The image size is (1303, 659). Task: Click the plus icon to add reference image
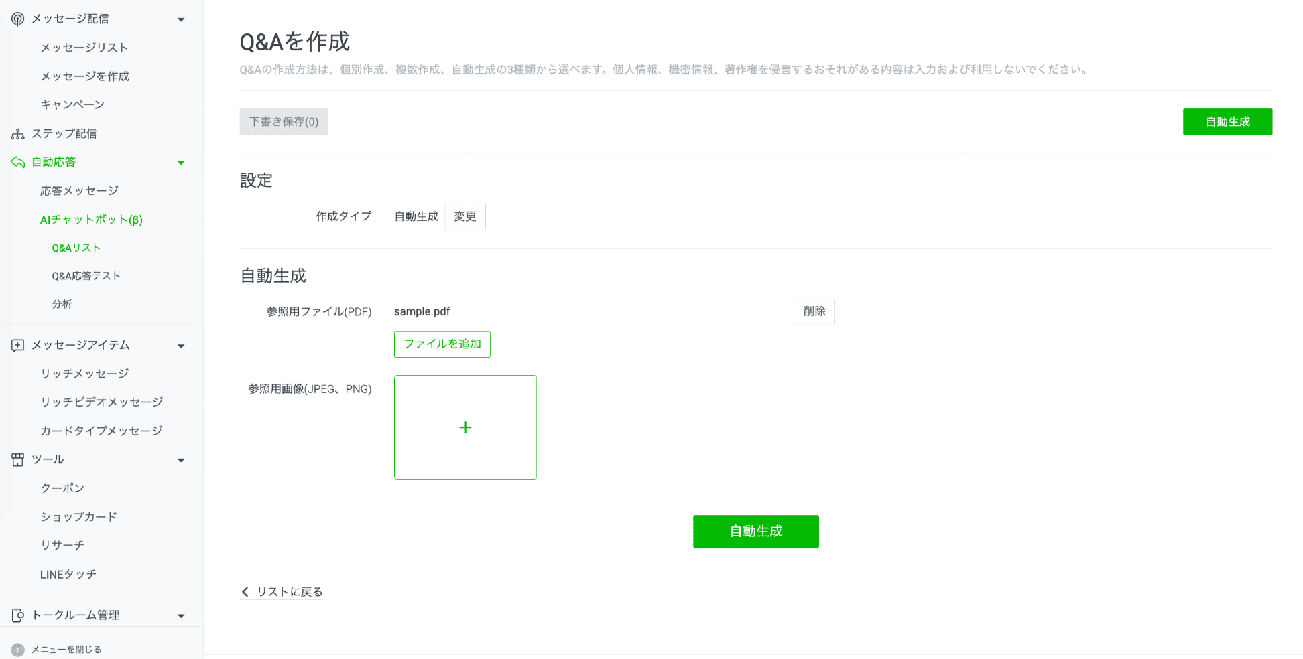pos(465,427)
